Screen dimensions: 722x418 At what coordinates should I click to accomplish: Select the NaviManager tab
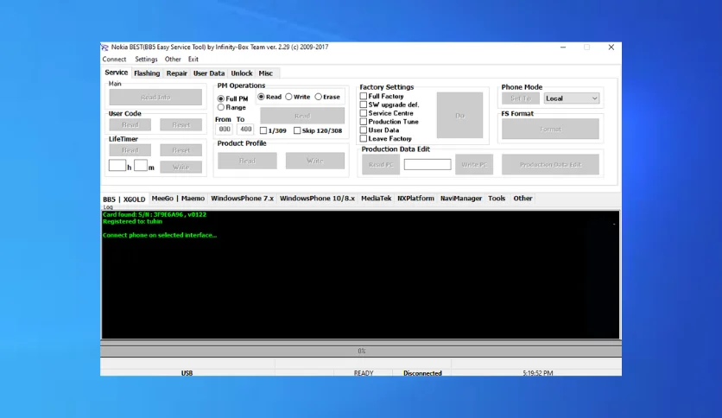pyautogui.click(x=461, y=199)
